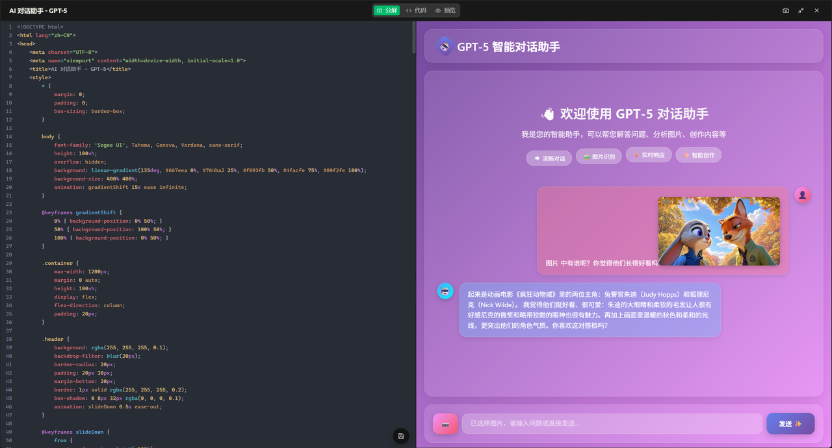
Task: Click the 'animation: gradientShift 15s' code line
Action: pos(120,187)
